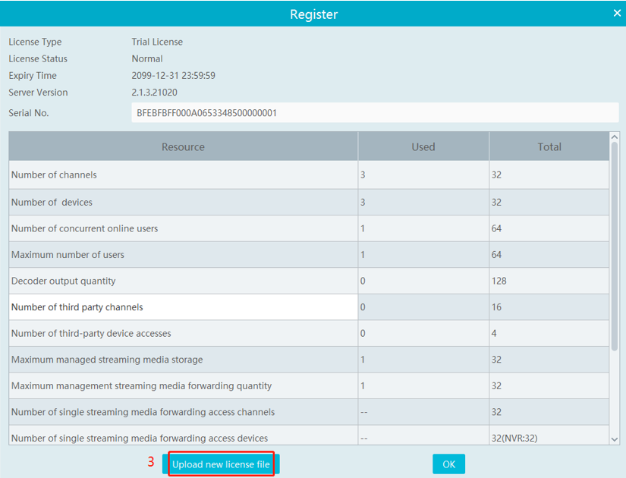Select Maximum managed streaming media storage row
Viewport: 626px width, 478px height.
[183, 360]
